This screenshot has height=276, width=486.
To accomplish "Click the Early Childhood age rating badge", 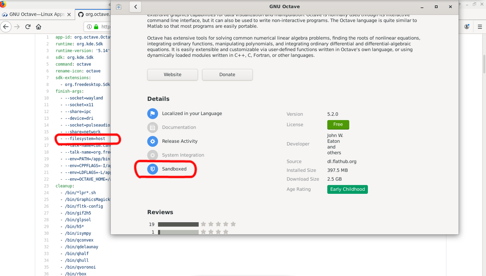I will [347, 189].
